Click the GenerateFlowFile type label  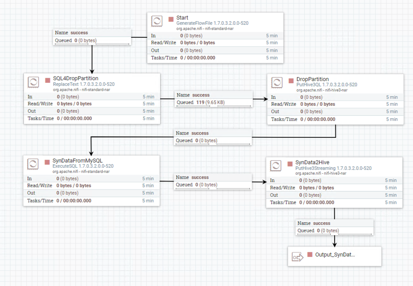[212, 23]
